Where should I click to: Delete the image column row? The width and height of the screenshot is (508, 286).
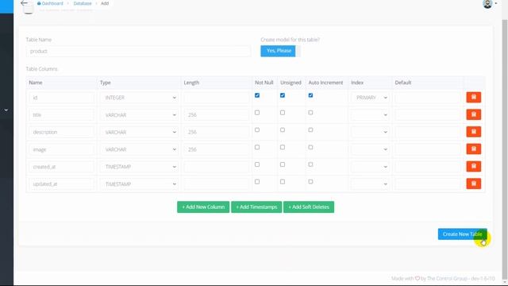point(473,149)
